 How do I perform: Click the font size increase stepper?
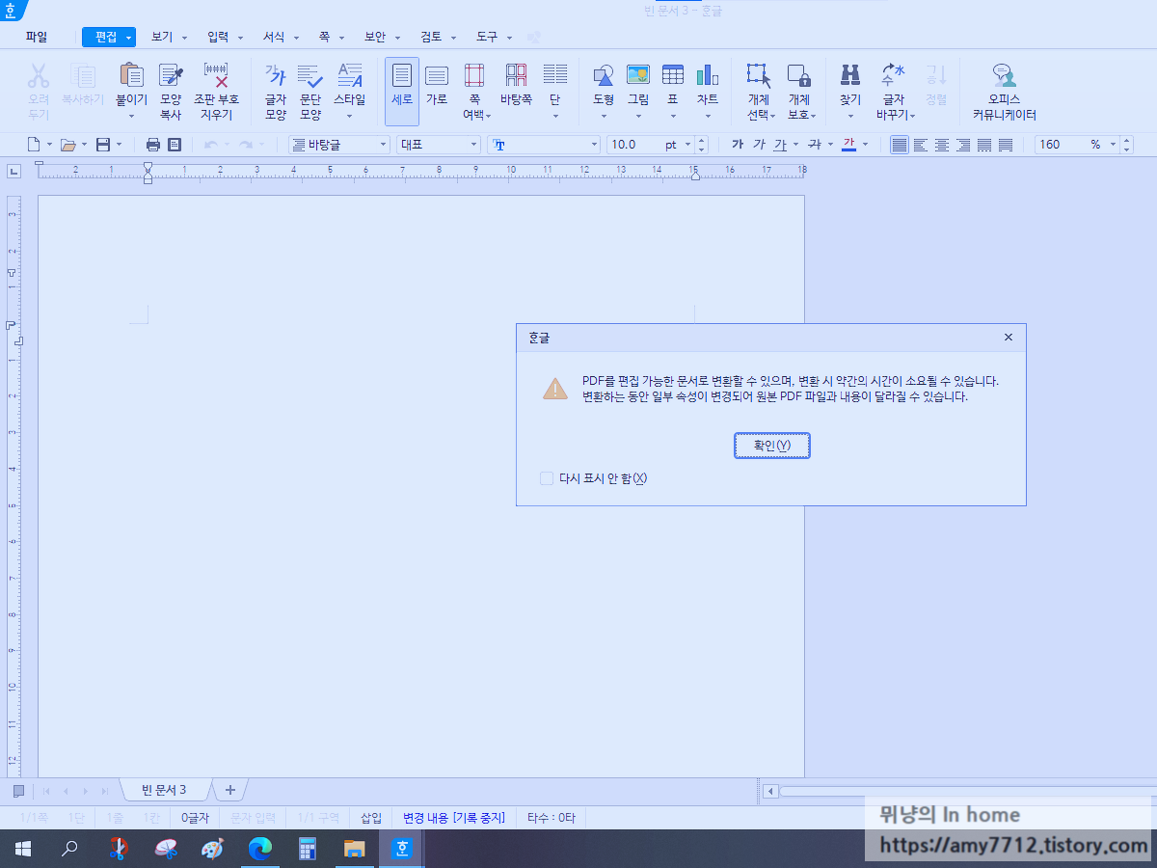click(x=701, y=141)
